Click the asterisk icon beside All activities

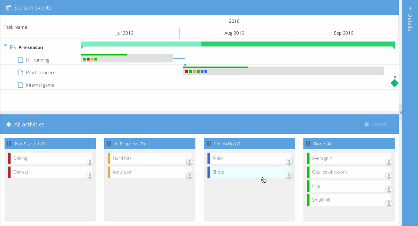coord(9,124)
